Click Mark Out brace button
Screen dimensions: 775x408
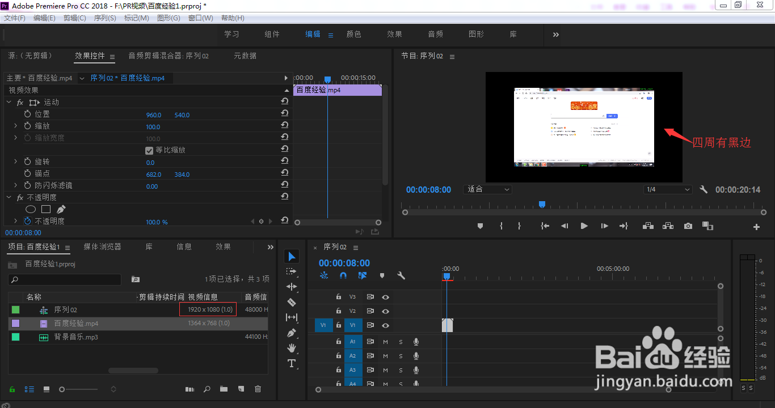(519, 226)
